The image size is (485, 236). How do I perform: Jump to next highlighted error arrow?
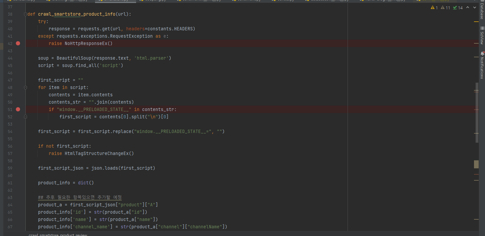(475, 8)
